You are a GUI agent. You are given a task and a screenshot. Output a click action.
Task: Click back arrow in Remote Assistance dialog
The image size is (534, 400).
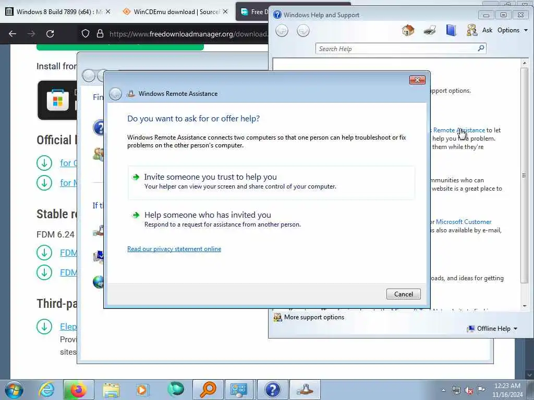point(115,94)
